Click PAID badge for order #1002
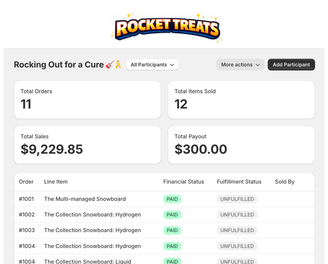Image resolution: width=328 pixels, height=264 pixels. tap(172, 215)
